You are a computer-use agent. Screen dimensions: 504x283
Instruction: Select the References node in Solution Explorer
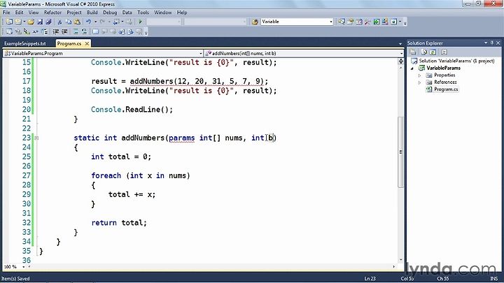[445, 82]
